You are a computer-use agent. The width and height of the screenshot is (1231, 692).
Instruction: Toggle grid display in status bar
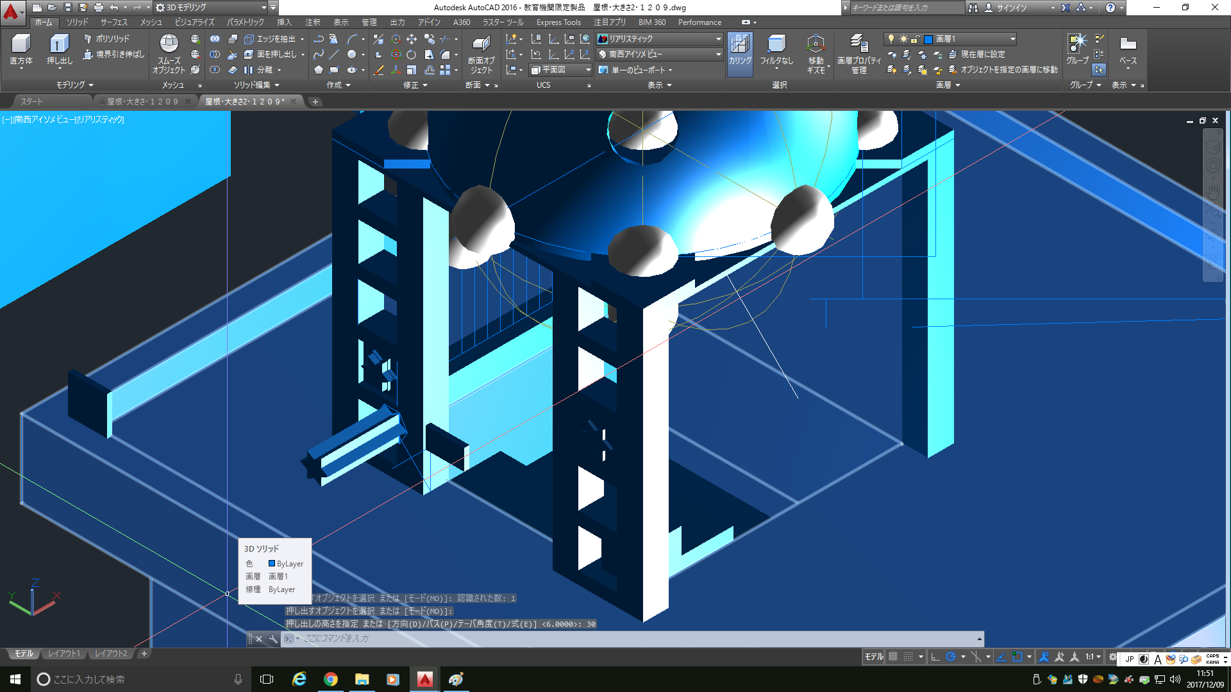(x=892, y=657)
